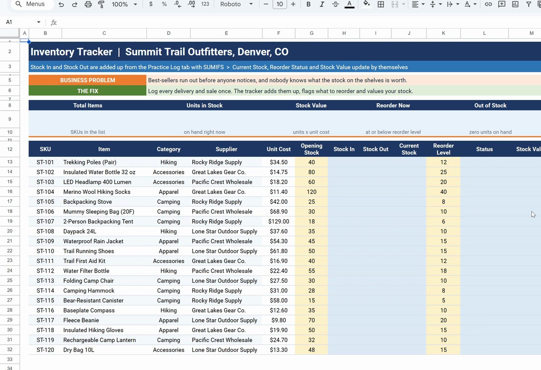Open the Borders tool
The height and width of the screenshot is (370, 541).
click(381, 4)
